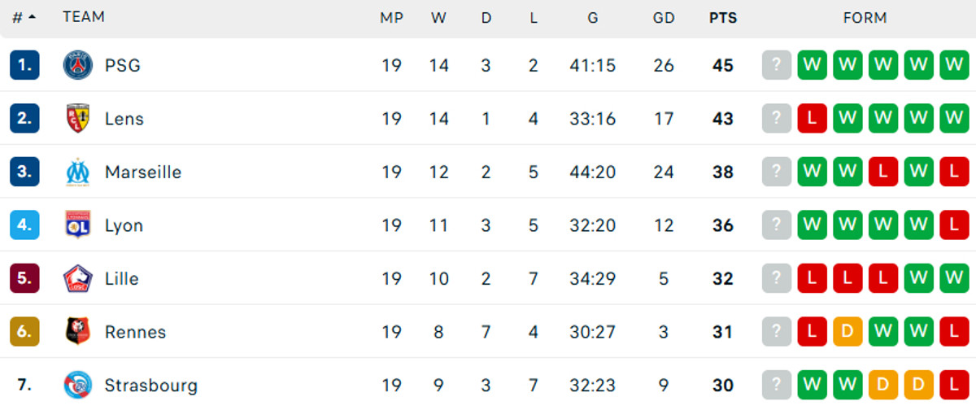This screenshot has height=410, width=976.
Task: Open the Strasbourg team link
Action: click(151, 385)
